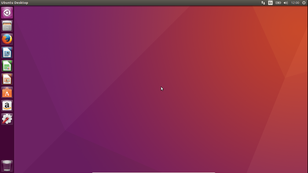
Task: Open LibreOffice Writer from launcher
Action: [7, 53]
